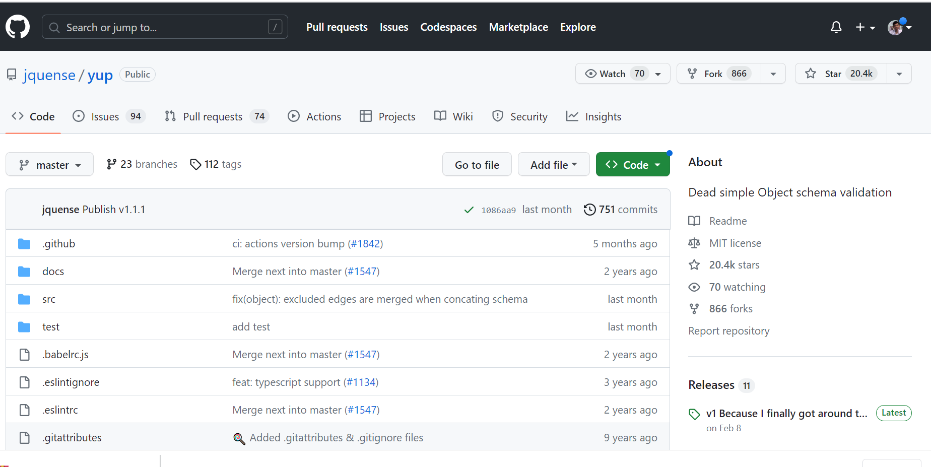
Task: Open the Wiki tab
Action: pyautogui.click(x=453, y=116)
